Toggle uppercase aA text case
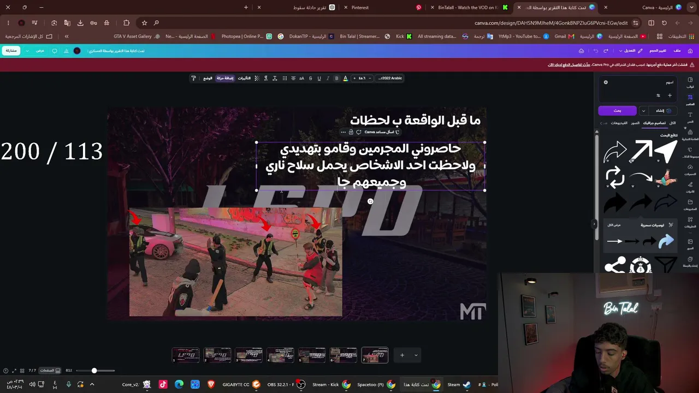The width and height of the screenshot is (699, 393). click(301, 78)
